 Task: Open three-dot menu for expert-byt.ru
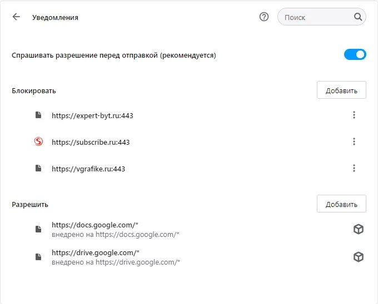[354, 115]
